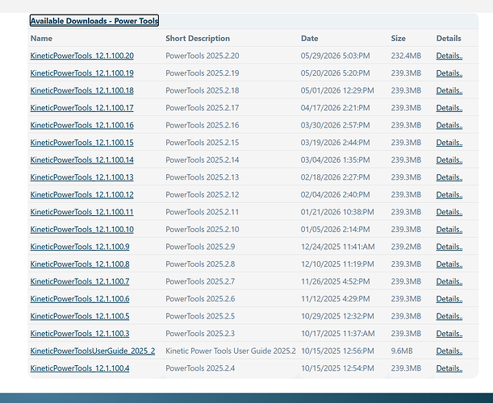Viewport: 493px width, 403px height.
Task: Open Details for PowerTools 2025.2.5
Action: click(x=449, y=316)
